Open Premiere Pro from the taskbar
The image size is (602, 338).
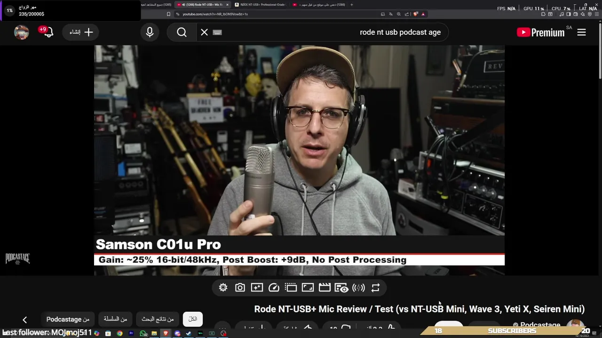[x=131, y=333]
